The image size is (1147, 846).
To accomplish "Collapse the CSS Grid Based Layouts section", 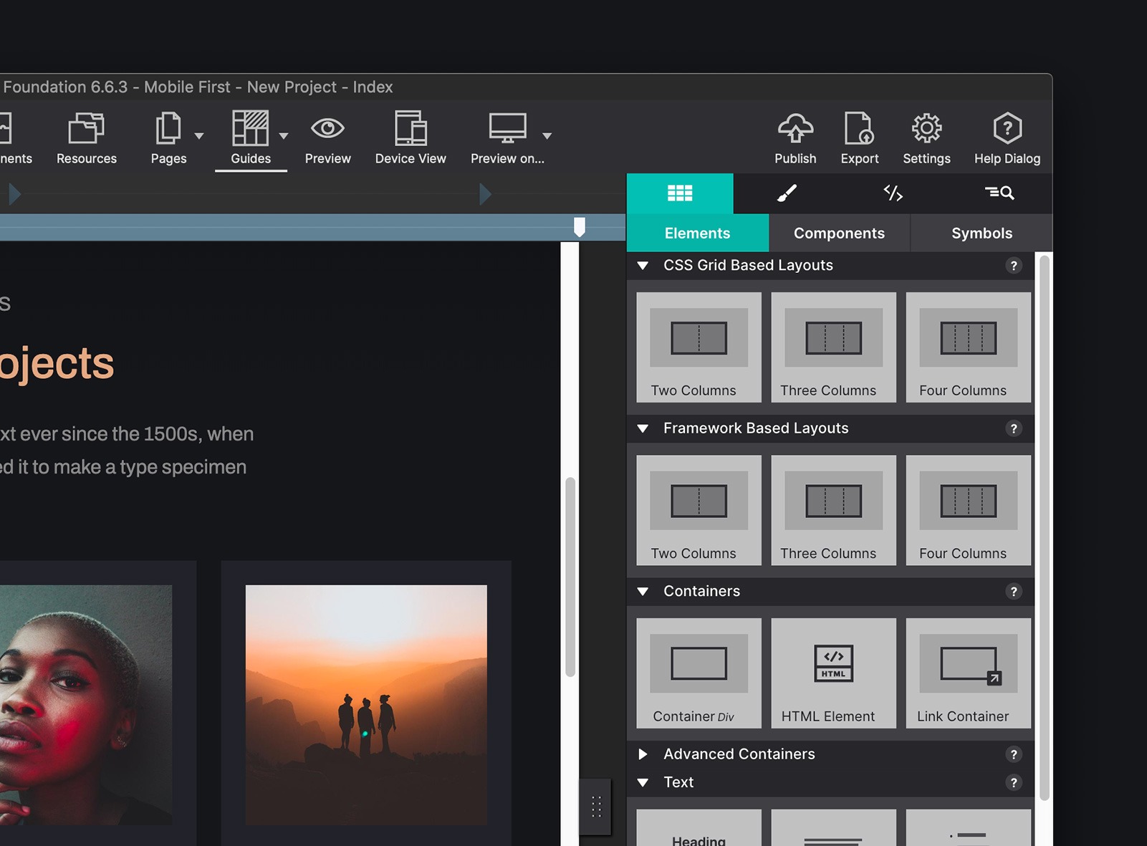I will [643, 266].
